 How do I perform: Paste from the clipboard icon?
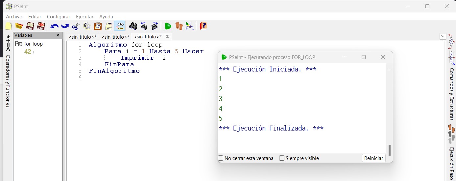click(98, 26)
